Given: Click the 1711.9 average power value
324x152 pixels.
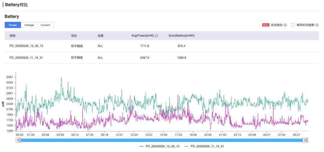Looking at the screenshot, I should pyautogui.click(x=144, y=46).
